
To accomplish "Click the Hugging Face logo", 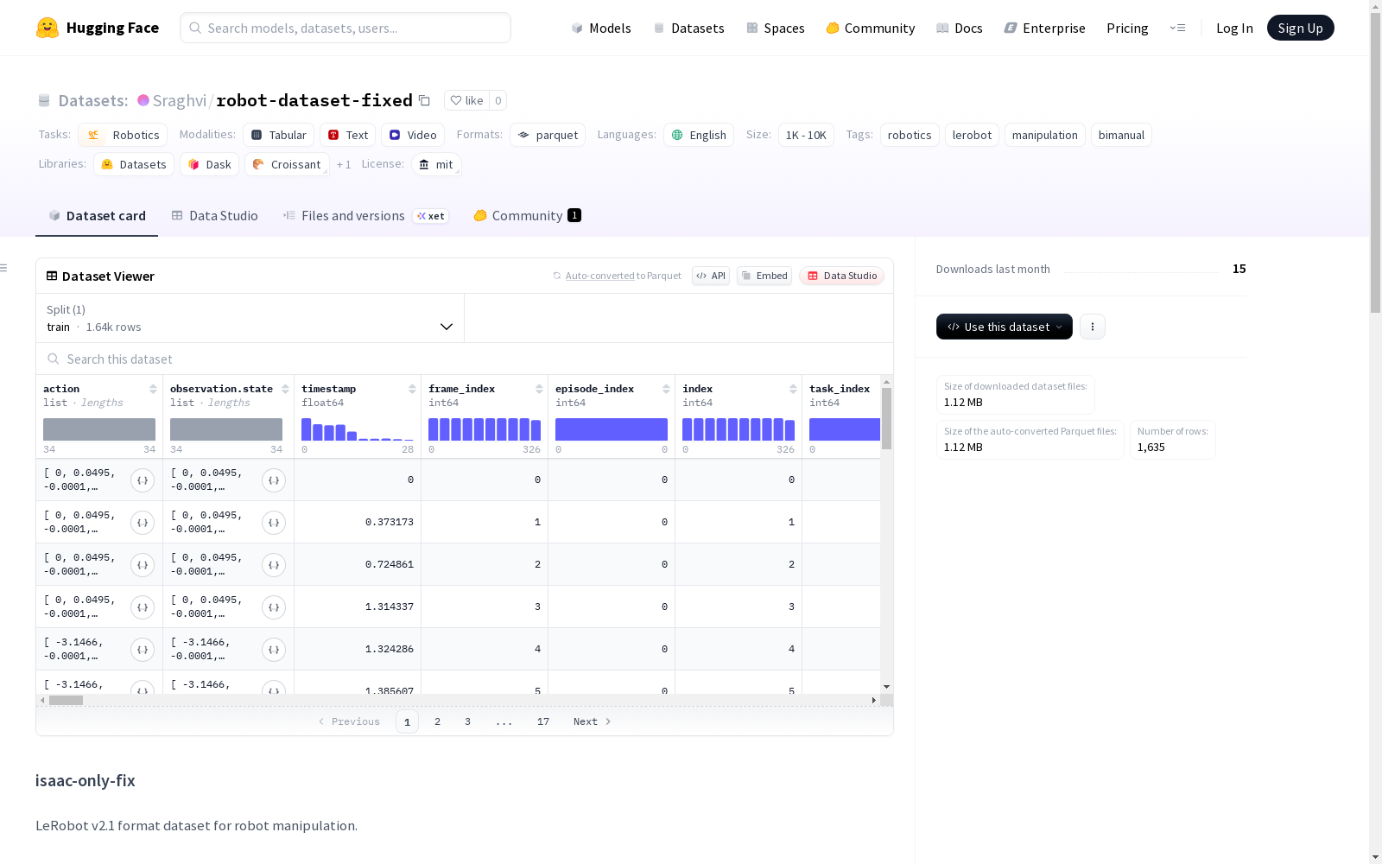I will [x=98, y=28].
